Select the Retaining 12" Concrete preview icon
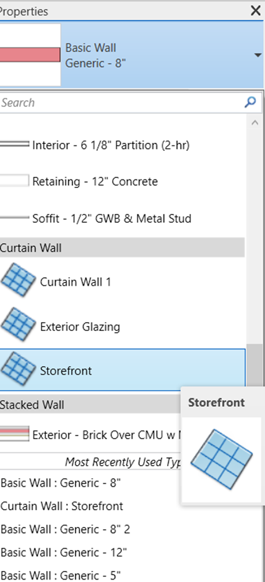The height and width of the screenshot is (582, 265). [14, 181]
